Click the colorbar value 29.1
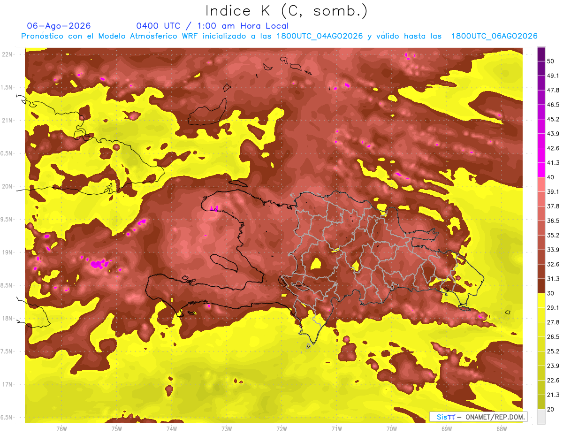563x435 pixels. click(553, 307)
